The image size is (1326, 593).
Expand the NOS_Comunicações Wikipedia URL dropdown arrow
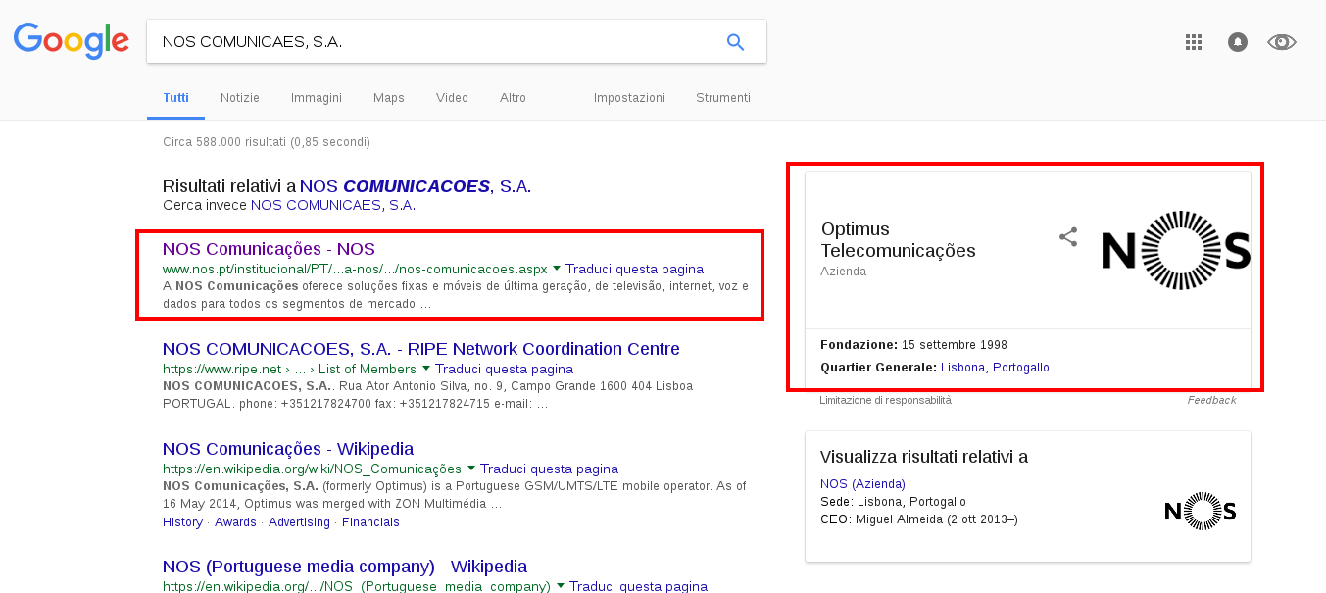(471, 469)
